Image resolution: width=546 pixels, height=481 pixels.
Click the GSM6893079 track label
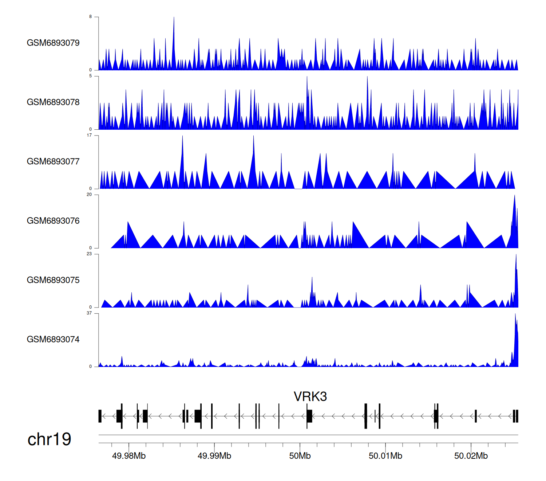pos(53,43)
